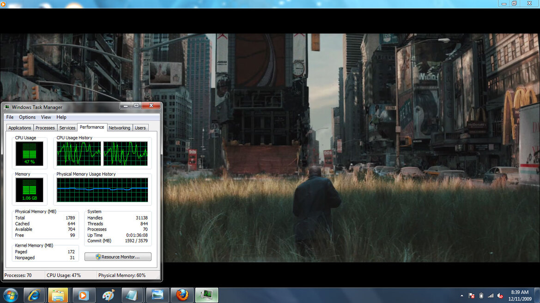540x303 pixels.
Task: Click status bar Processes: 70
Action: (18, 275)
